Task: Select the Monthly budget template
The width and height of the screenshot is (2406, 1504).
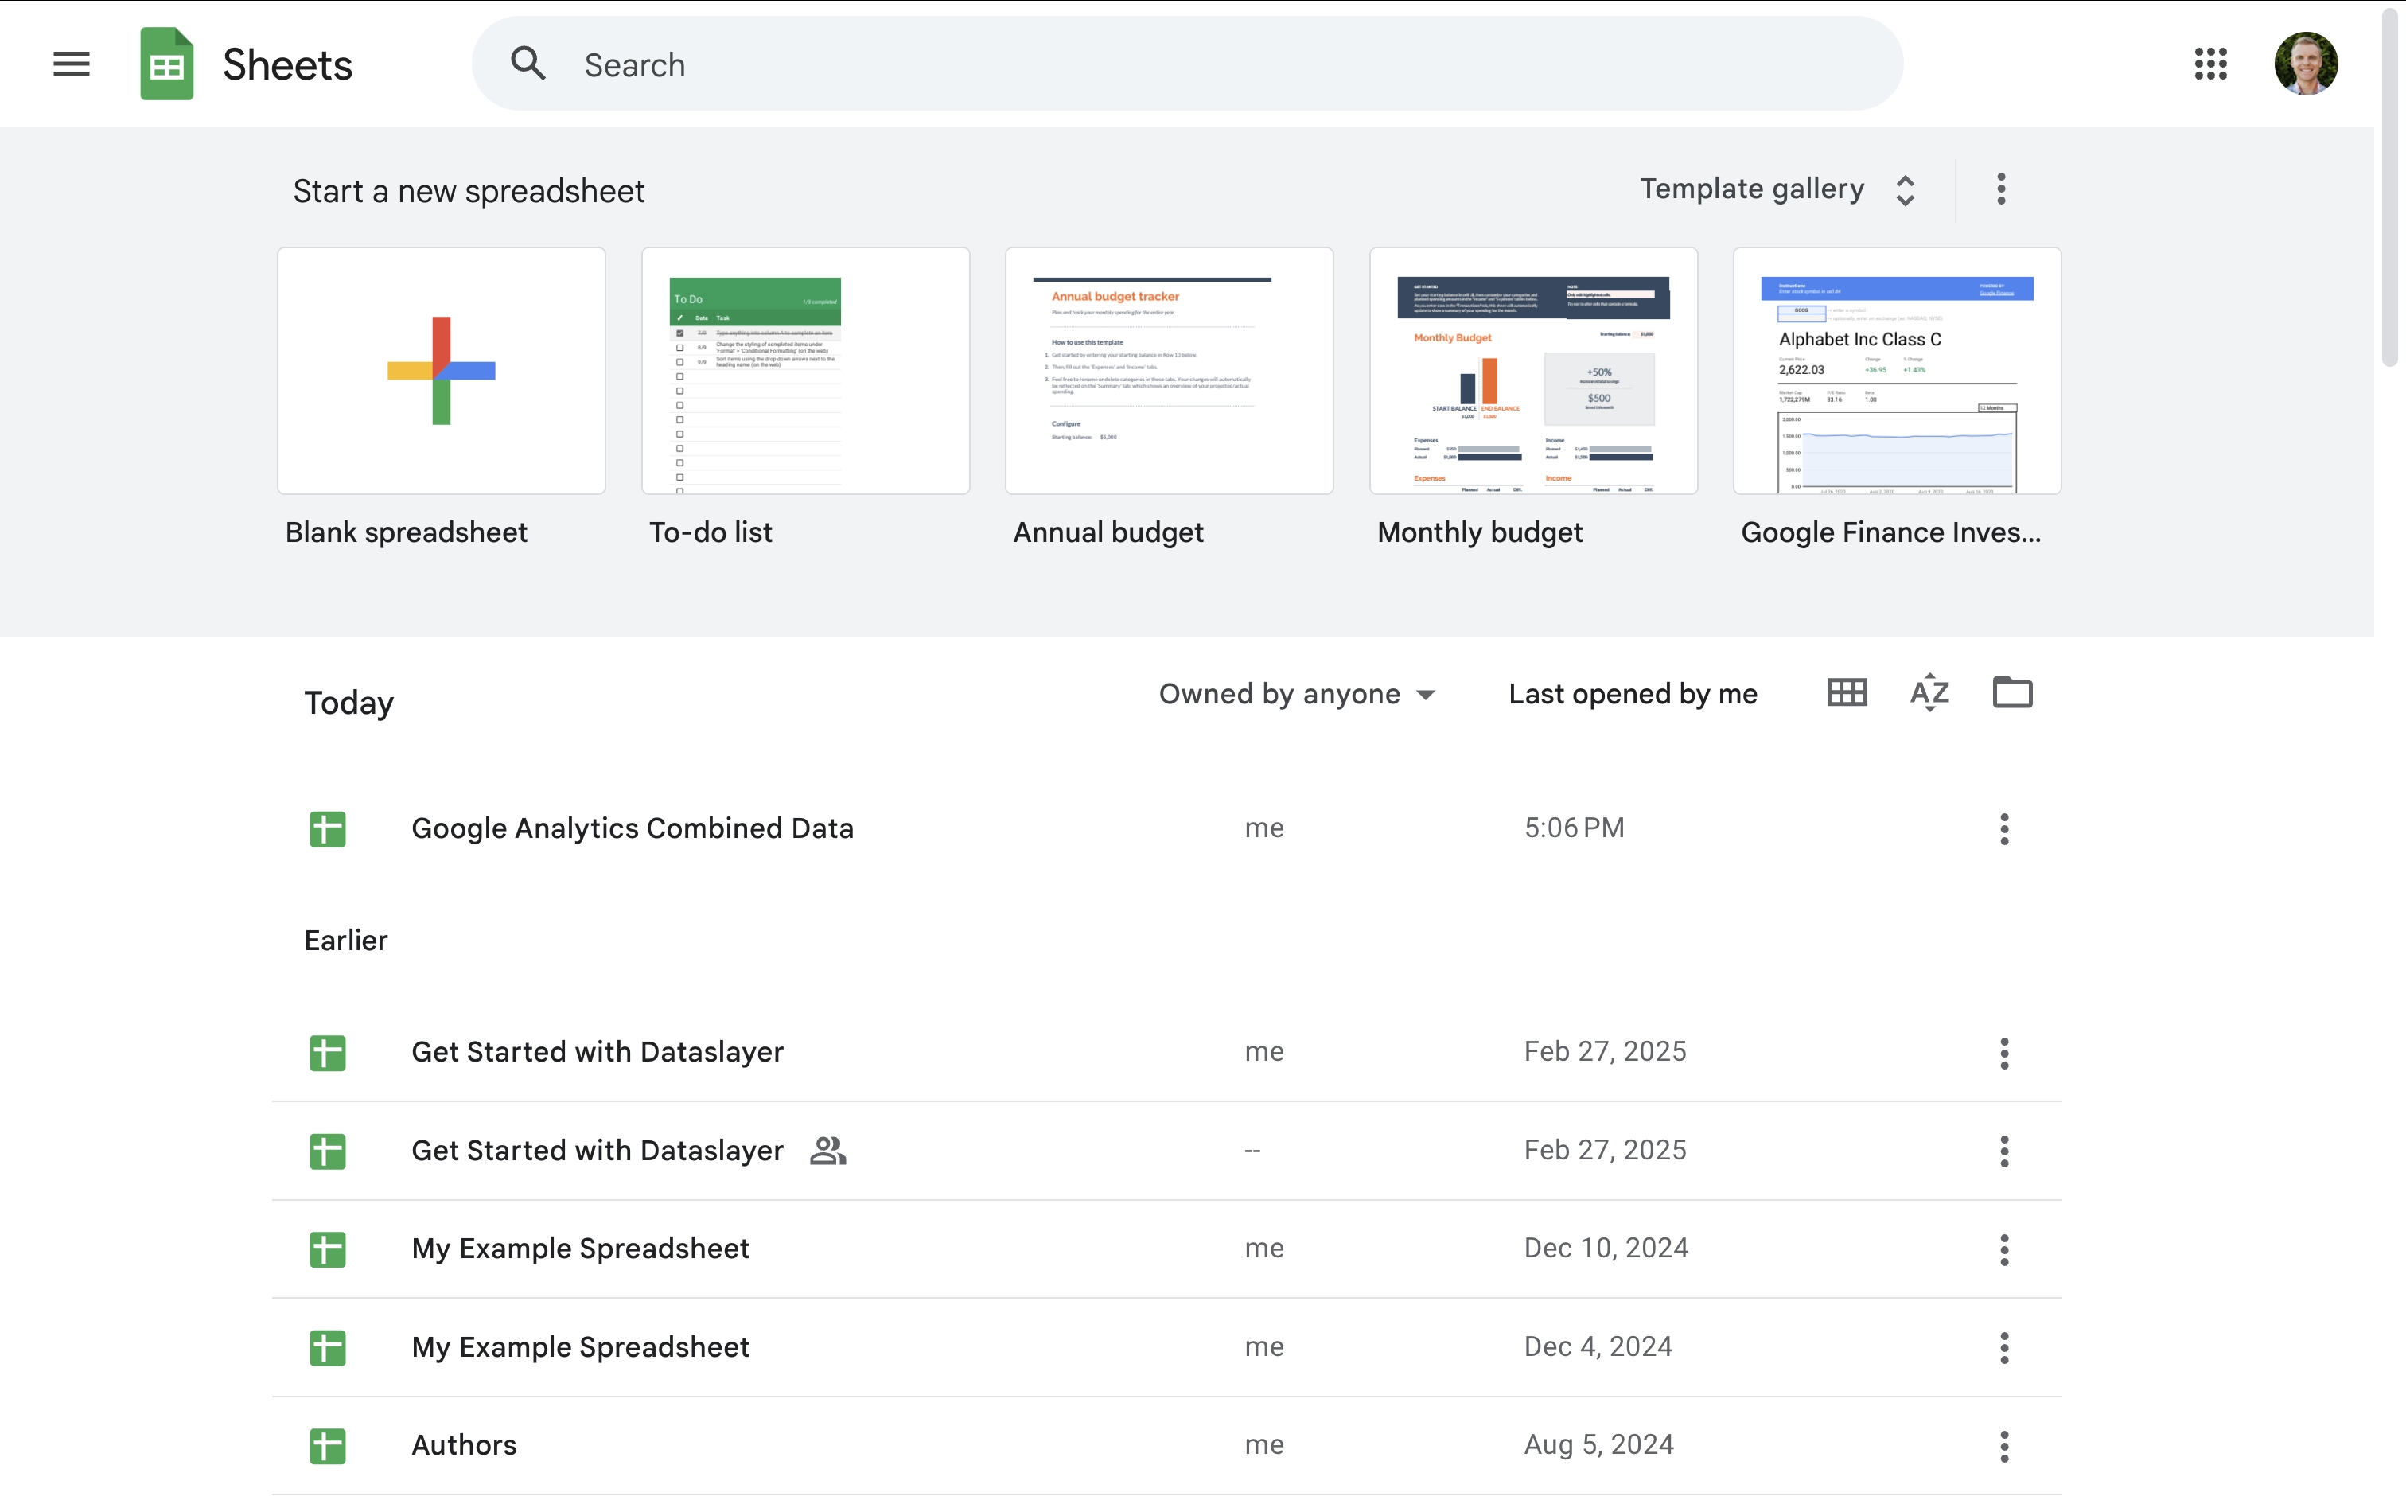Action: [1532, 370]
